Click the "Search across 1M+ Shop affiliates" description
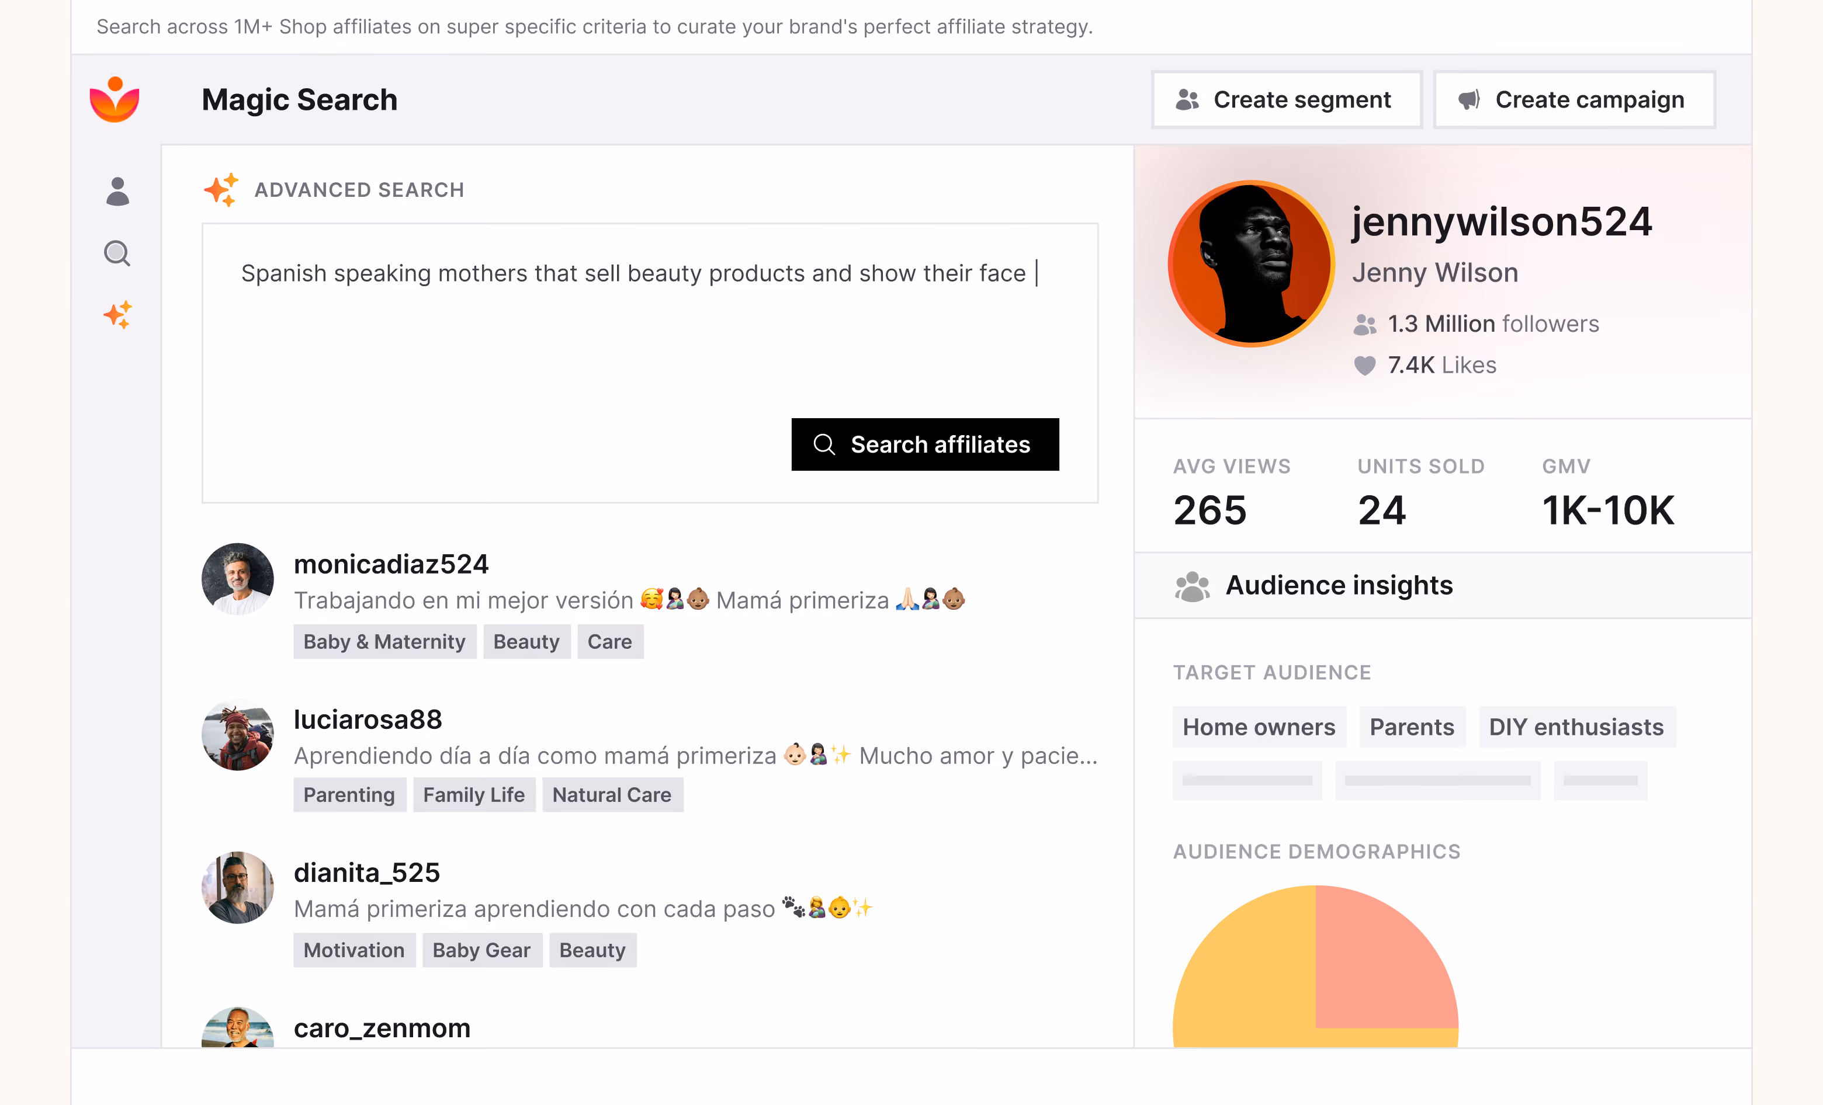Image resolution: width=1823 pixels, height=1105 pixels. click(x=595, y=27)
